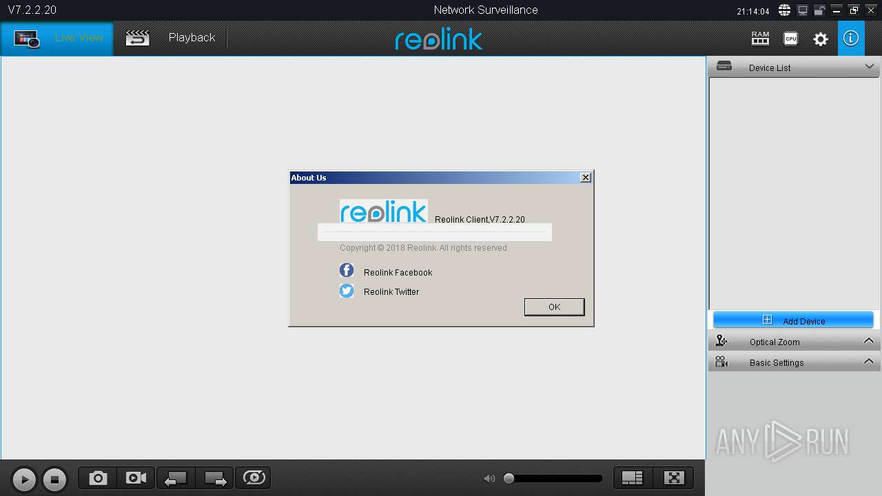Click OK in About Us dialog
882x496 pixels.
(x=555, y=307)
